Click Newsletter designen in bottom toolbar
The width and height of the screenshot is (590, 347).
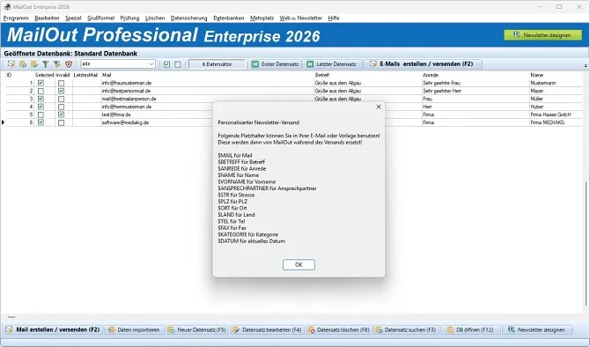click(x=537, y=330)
